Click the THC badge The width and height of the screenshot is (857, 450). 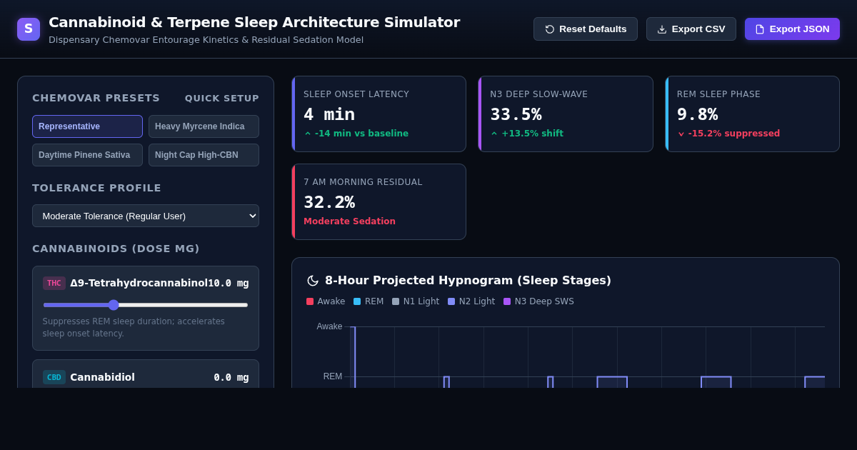[54, 283]
